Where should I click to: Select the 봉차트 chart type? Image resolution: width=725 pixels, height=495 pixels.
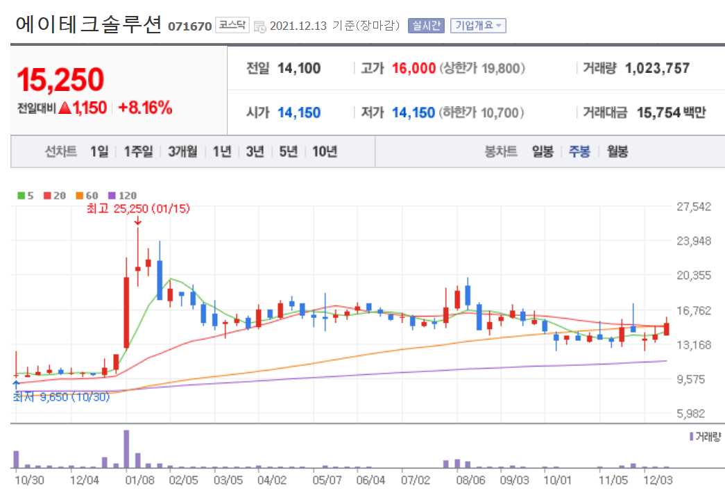[502, 151]
